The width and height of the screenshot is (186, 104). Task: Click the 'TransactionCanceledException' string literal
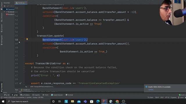pyautogui.click(x=99, y=83)
